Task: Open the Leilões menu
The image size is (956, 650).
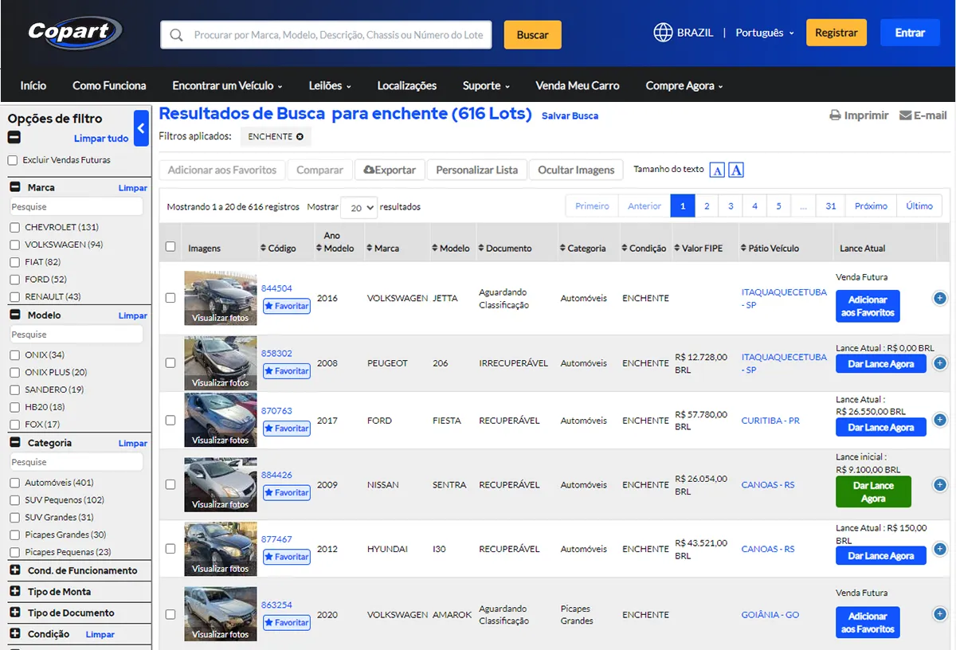Action: click(330, 85)
